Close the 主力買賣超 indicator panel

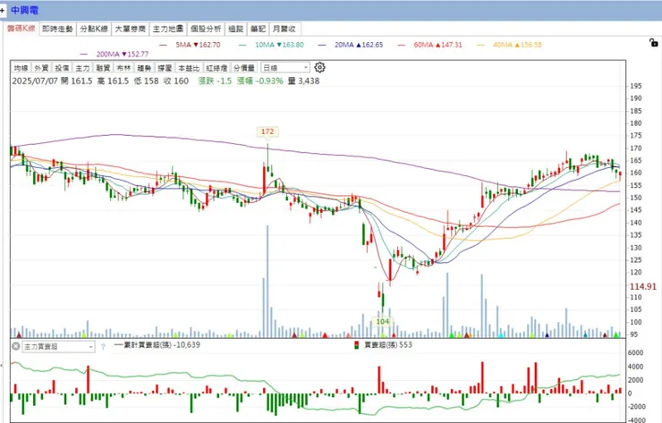(x=16, y=346)
